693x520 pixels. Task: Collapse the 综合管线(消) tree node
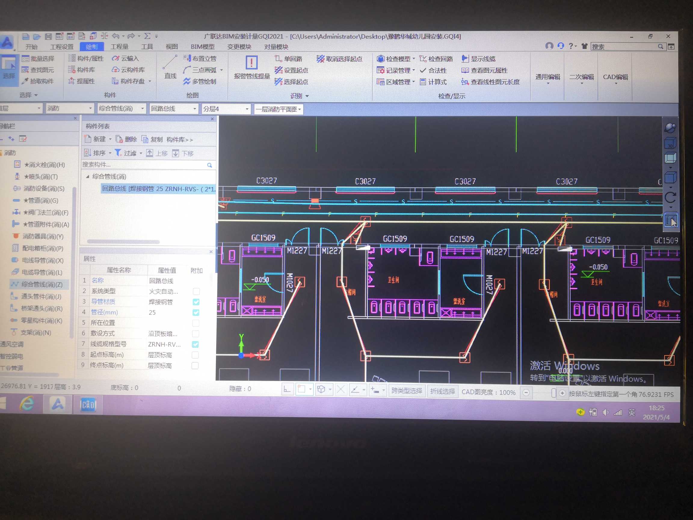coord(88,177)
